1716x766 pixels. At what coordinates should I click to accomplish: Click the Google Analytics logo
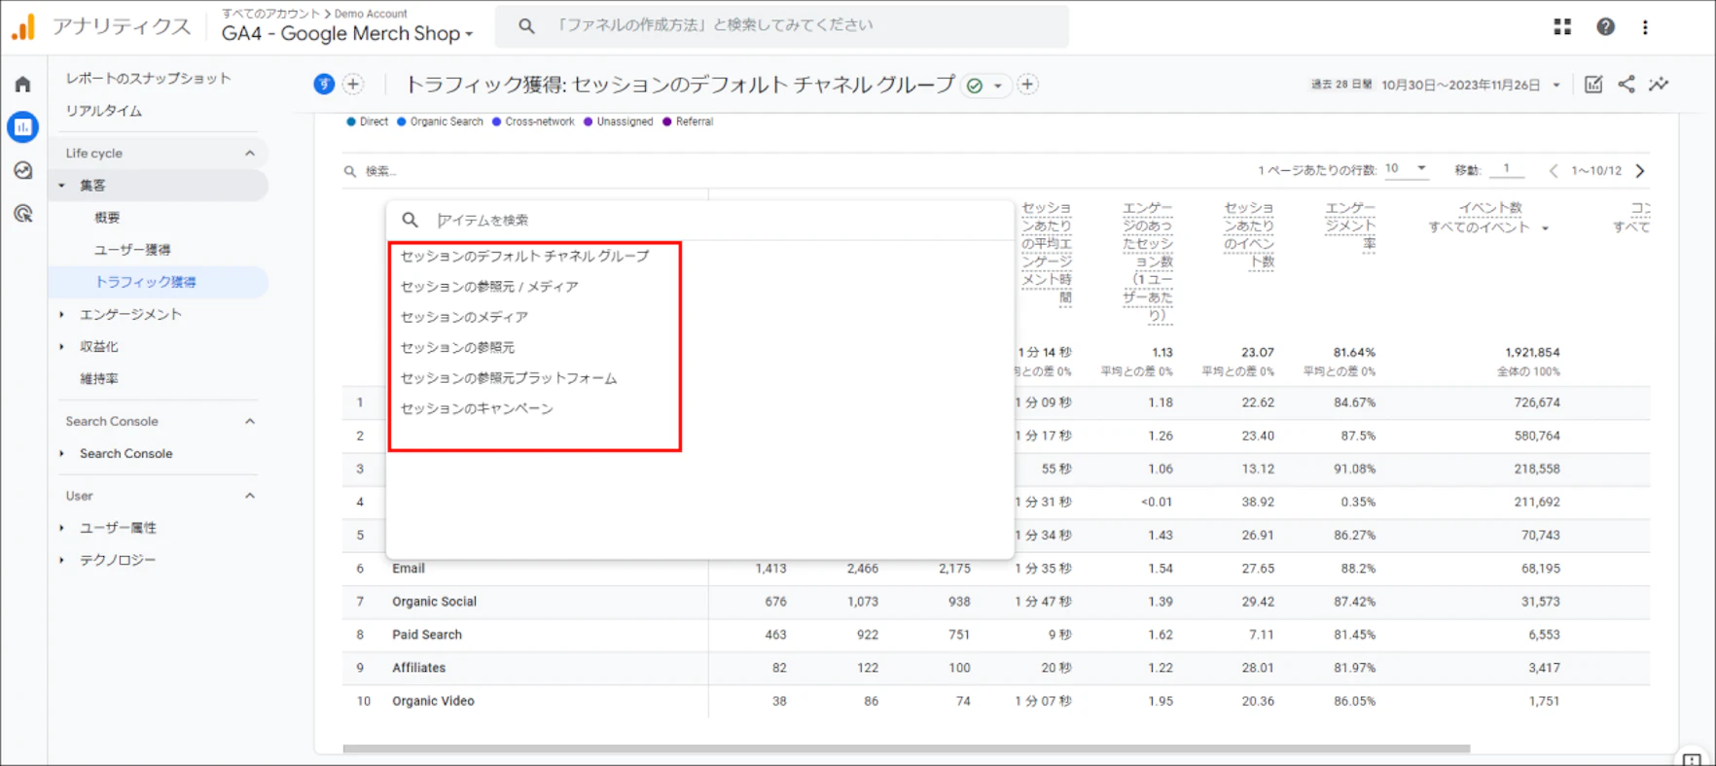tap(22, 26)
